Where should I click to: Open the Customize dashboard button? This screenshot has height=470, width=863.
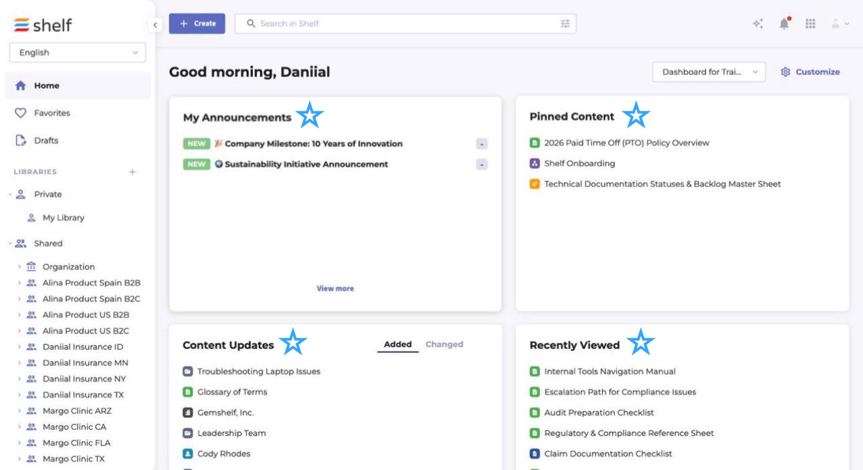[x=810, y=72]
